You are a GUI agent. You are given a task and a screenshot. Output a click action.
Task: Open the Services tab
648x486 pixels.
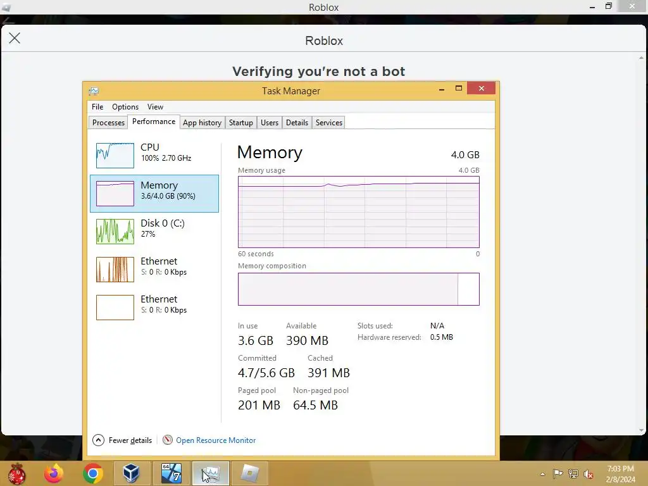tap(329, 123)
